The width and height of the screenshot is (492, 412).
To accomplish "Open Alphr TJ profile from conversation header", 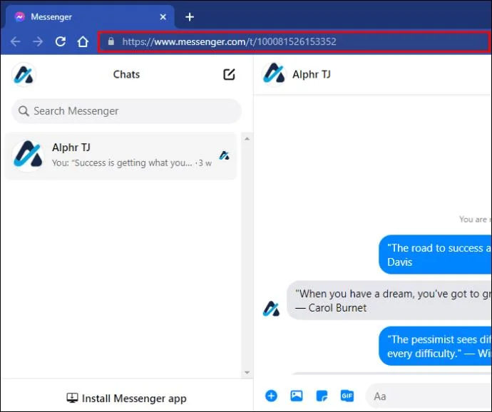I will click(x=312, y=74).
